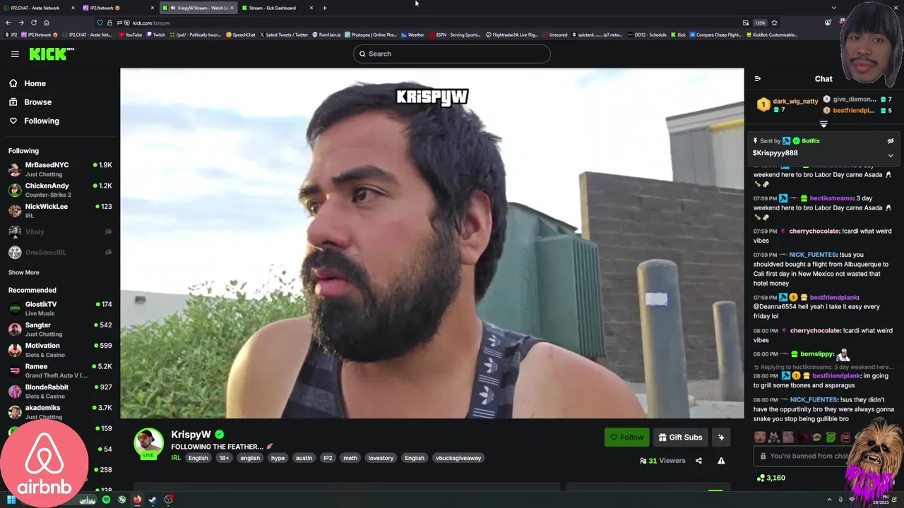Hide the pinned BotRix message
This screenshot has width=904, height=508.
coord(891,141)
